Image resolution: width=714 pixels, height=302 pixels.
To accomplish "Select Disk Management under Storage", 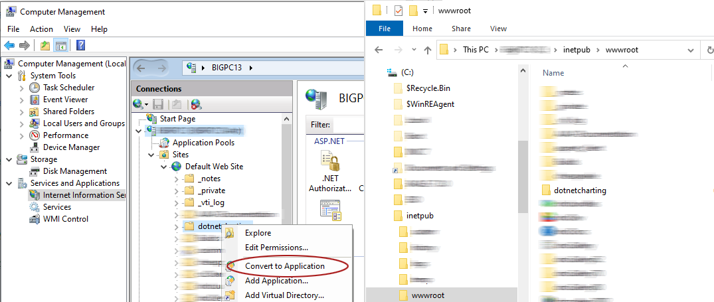I will click(74, 171).
